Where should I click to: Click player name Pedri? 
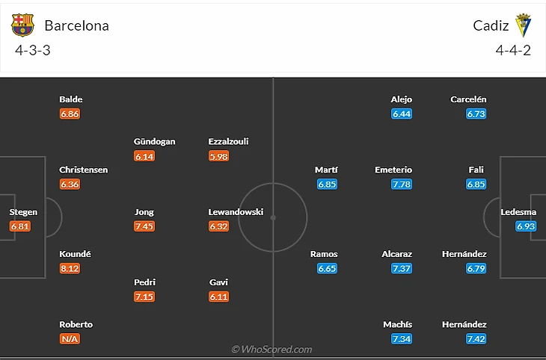[x=144, y=282]
